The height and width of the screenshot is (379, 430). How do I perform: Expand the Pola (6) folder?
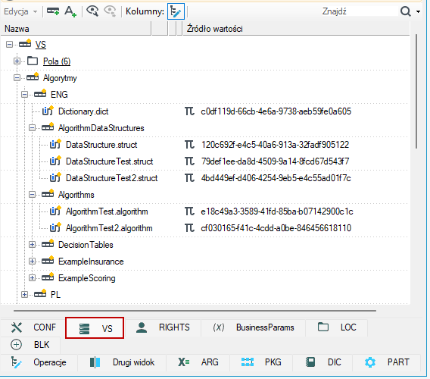(17, 61)
